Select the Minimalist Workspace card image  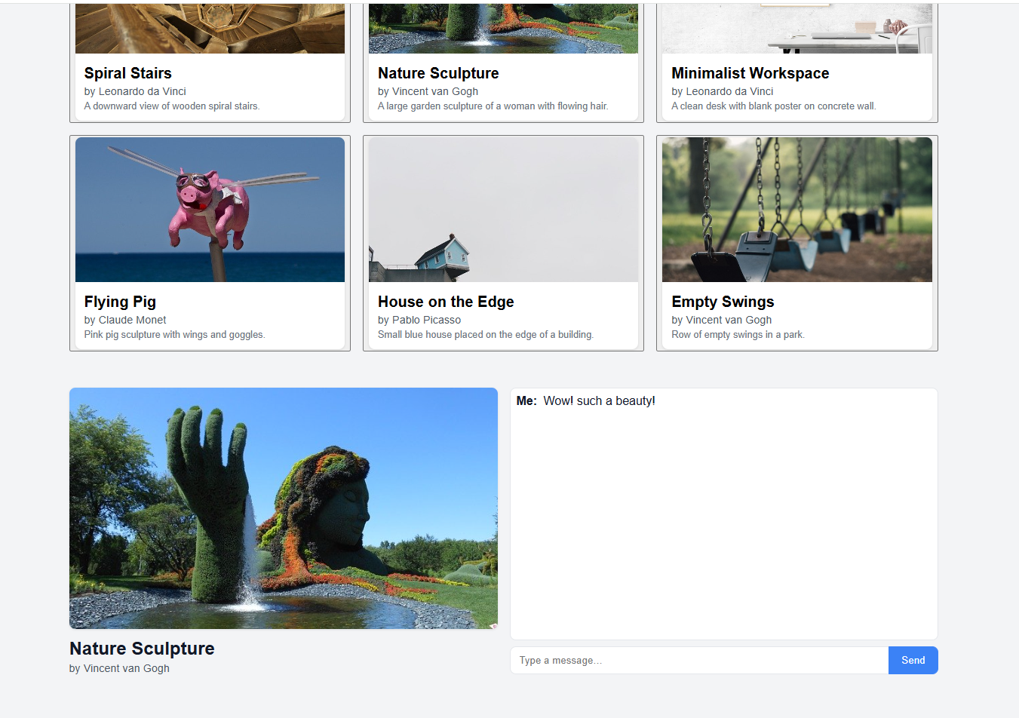(x=796, y=29)
